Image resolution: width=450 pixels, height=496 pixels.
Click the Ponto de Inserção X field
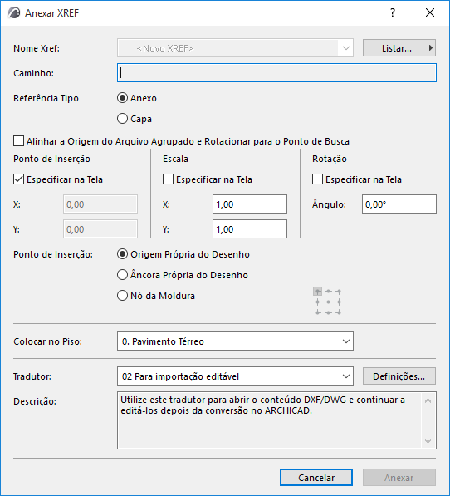100,204
